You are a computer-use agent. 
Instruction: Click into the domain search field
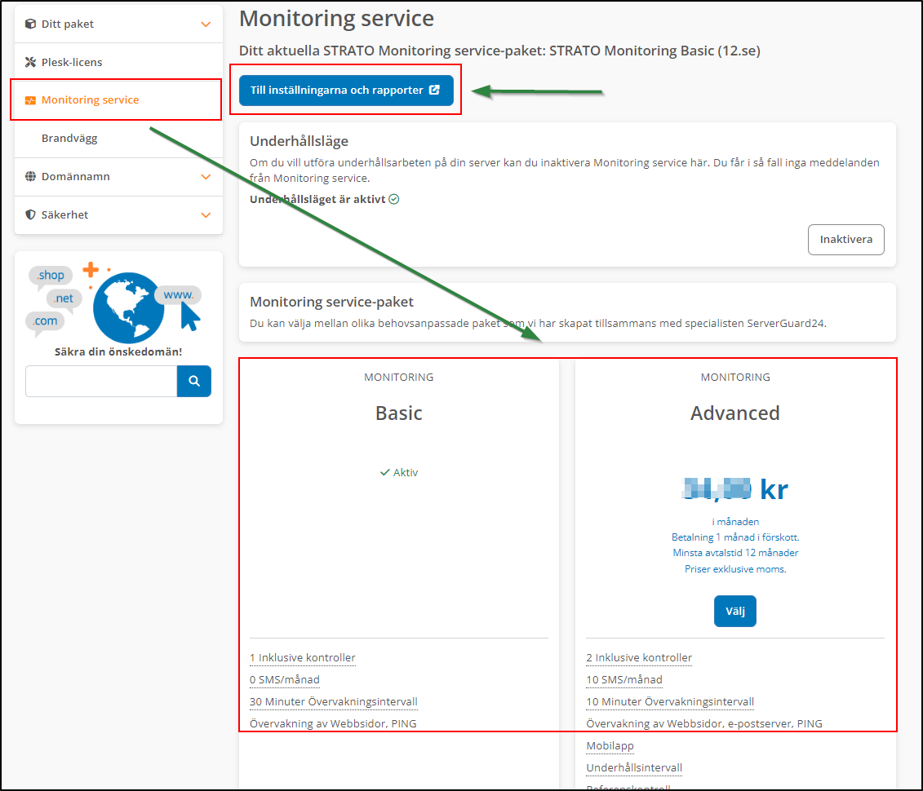click(101, 381)
